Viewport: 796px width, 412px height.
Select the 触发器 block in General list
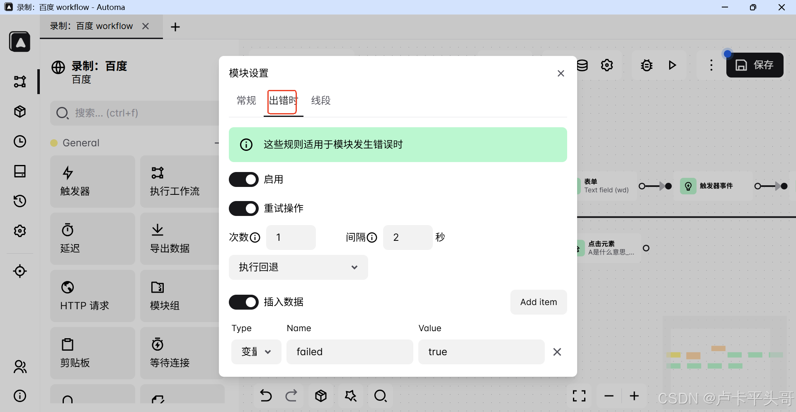point(92,182)
